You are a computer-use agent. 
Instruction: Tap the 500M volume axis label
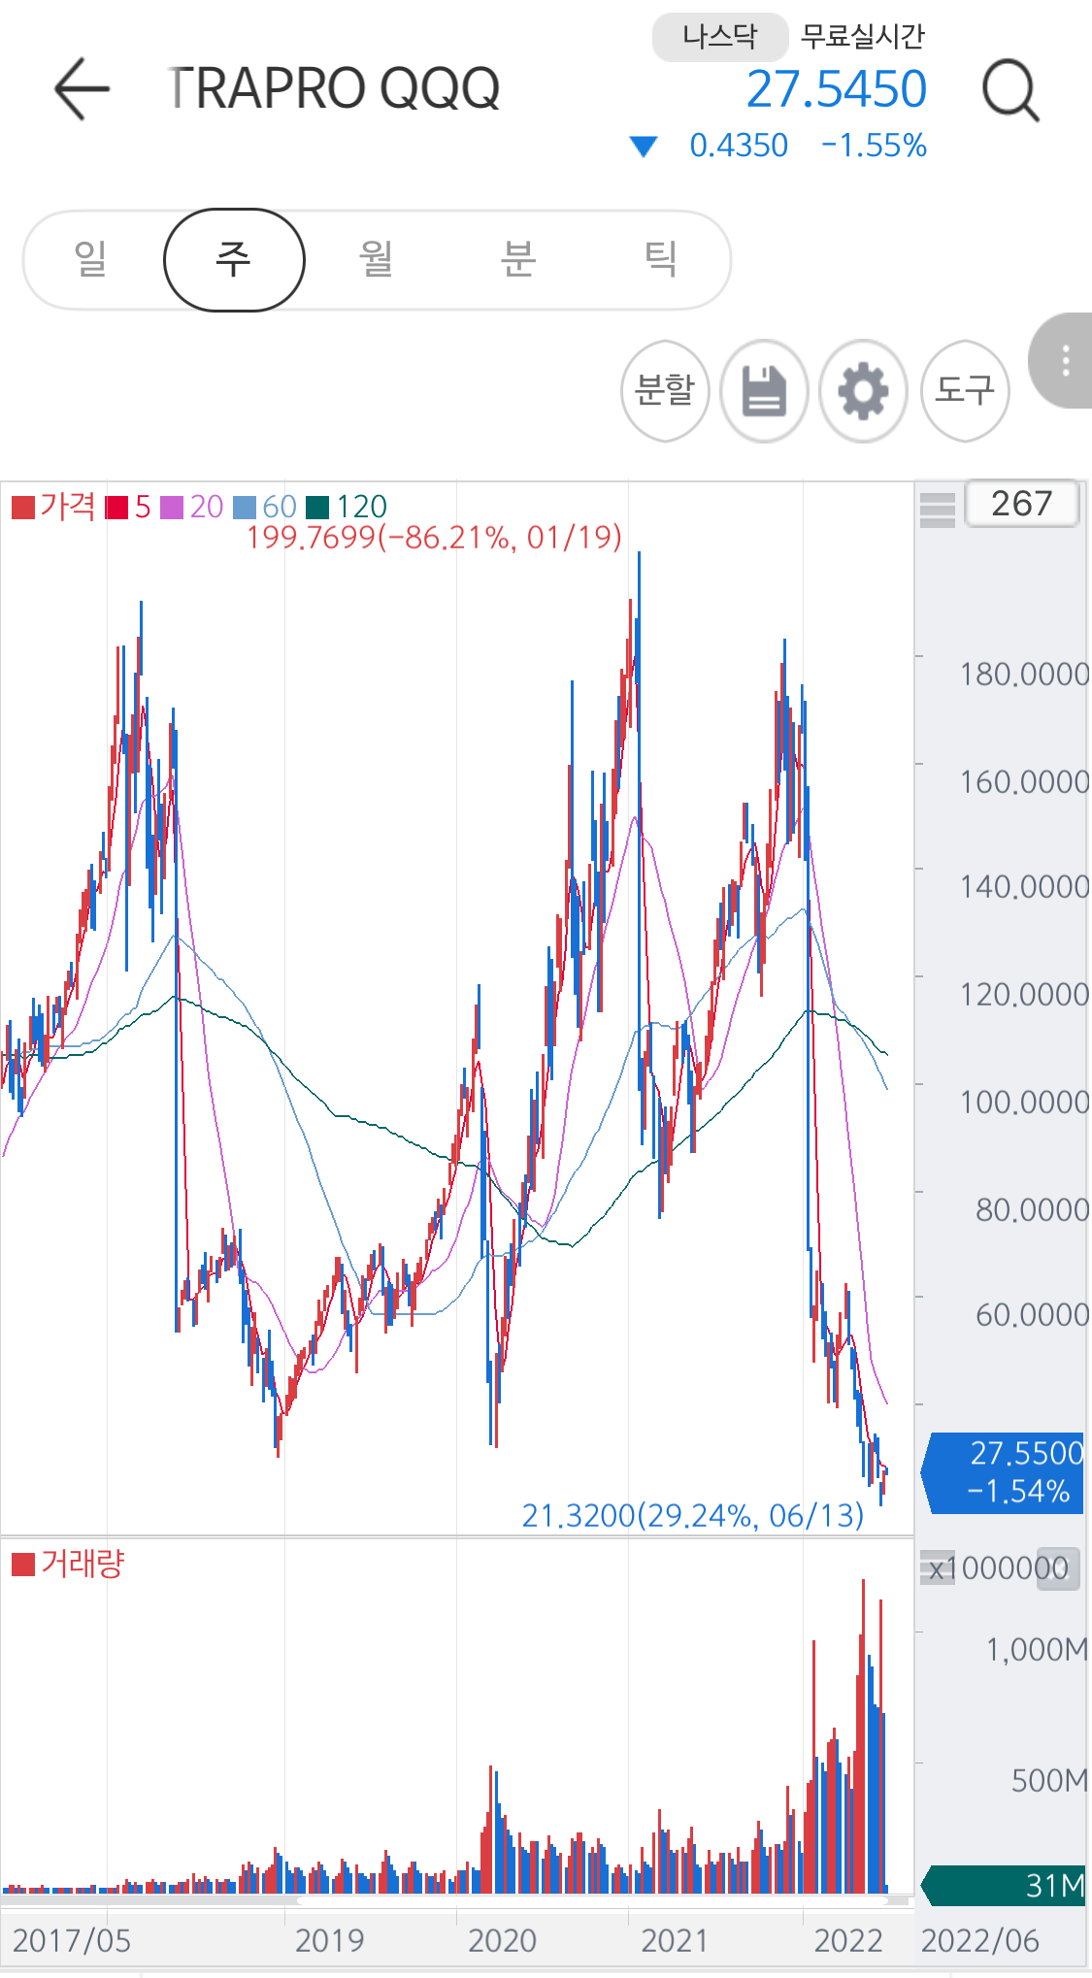pyautogui.click(x=1049, y=1780)
